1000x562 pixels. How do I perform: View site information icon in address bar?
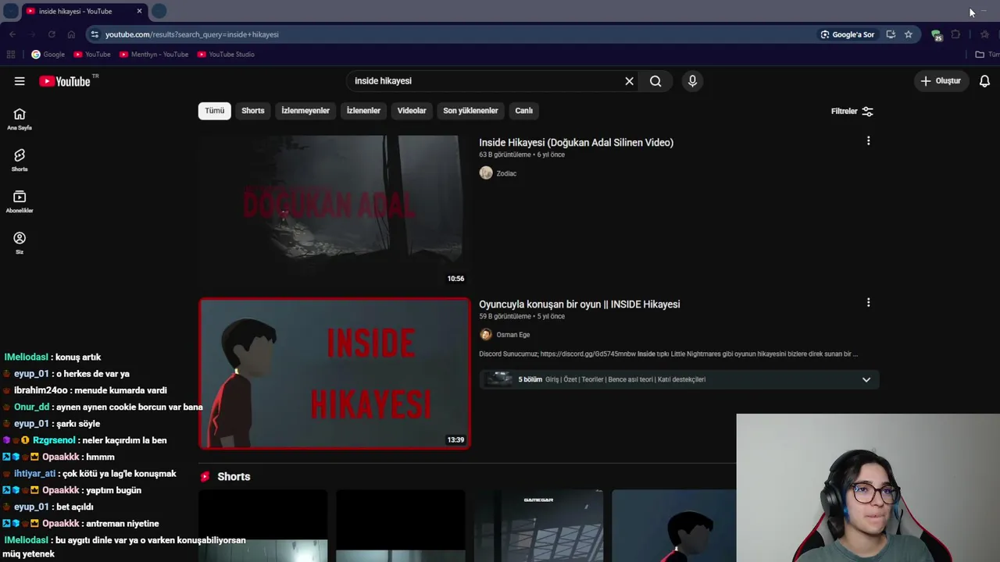click(95, 34)
